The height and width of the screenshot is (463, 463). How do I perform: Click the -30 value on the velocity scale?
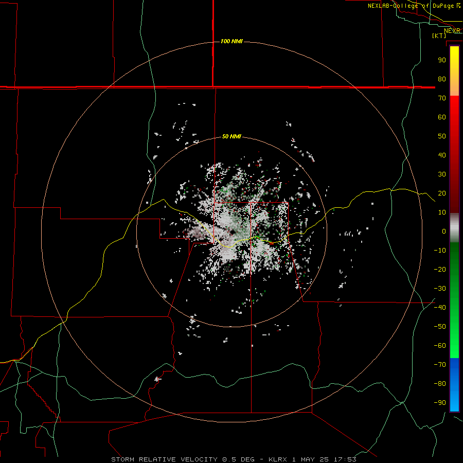(x=440, y=289)
